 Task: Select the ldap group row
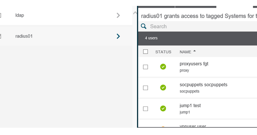point(66,15)
